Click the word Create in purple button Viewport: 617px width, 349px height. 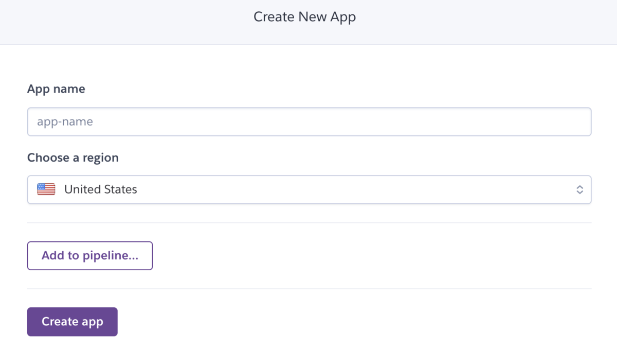coord(60,322)
